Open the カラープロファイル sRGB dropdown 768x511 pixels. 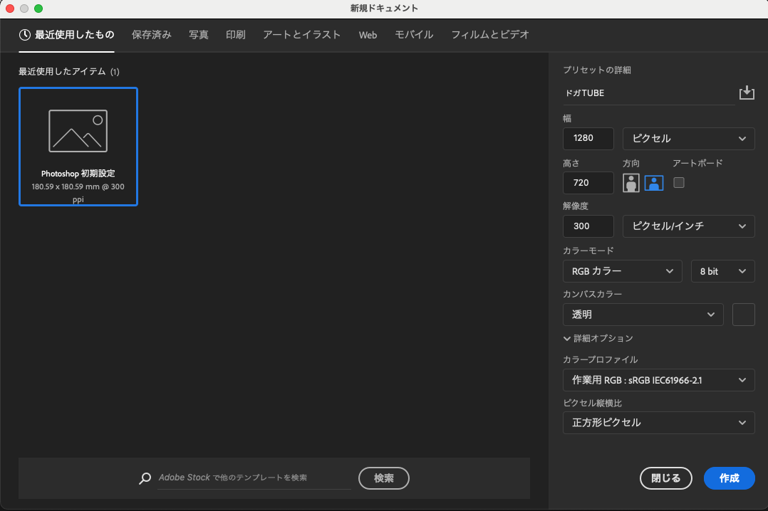click(659, 380)
